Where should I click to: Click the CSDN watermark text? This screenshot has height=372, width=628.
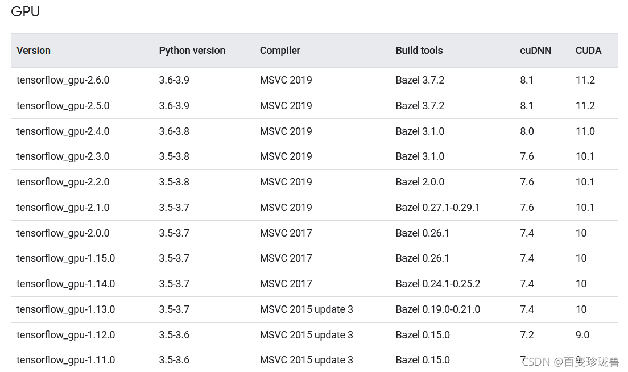click(x=571, y=362)
